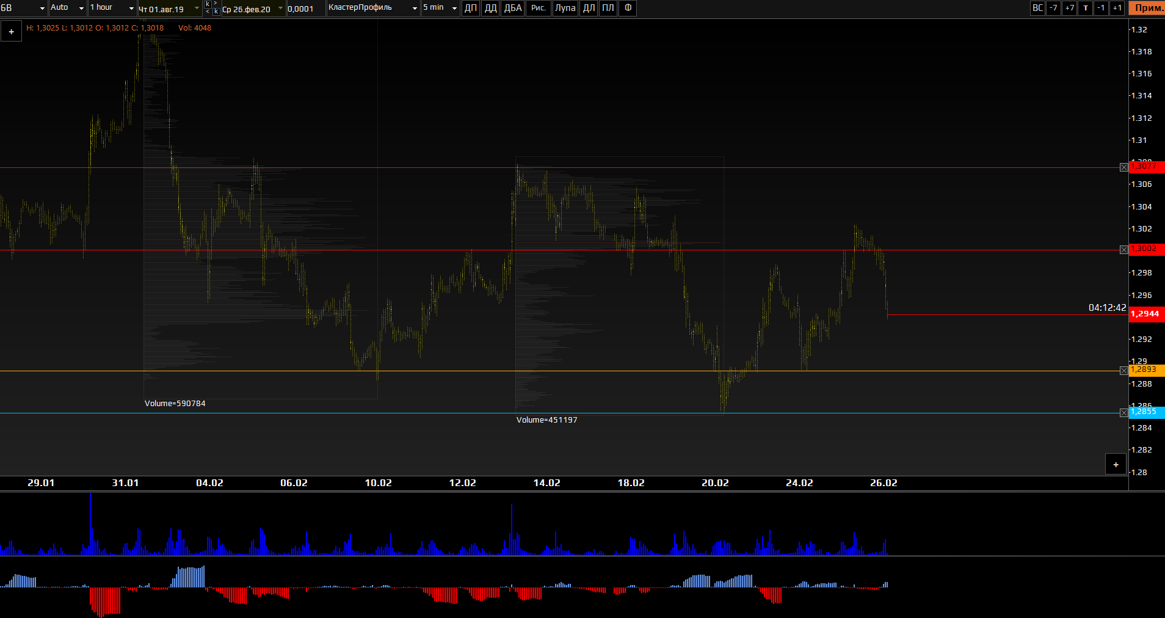
Task: Shift chart forward with +7 button
Action: pyautogui.click(x=1069, y=8)
